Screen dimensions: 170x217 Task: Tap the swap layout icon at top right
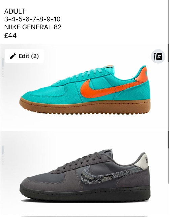click(158, 56)
